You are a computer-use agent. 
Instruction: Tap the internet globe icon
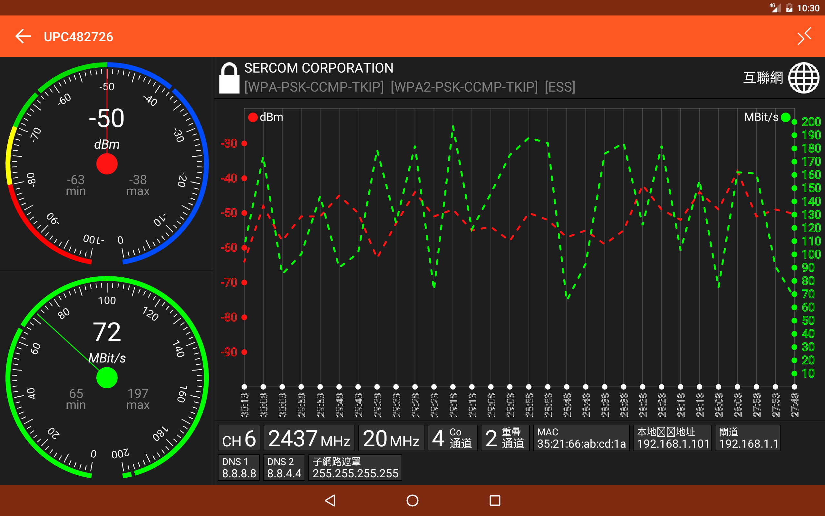coord(803,78)
